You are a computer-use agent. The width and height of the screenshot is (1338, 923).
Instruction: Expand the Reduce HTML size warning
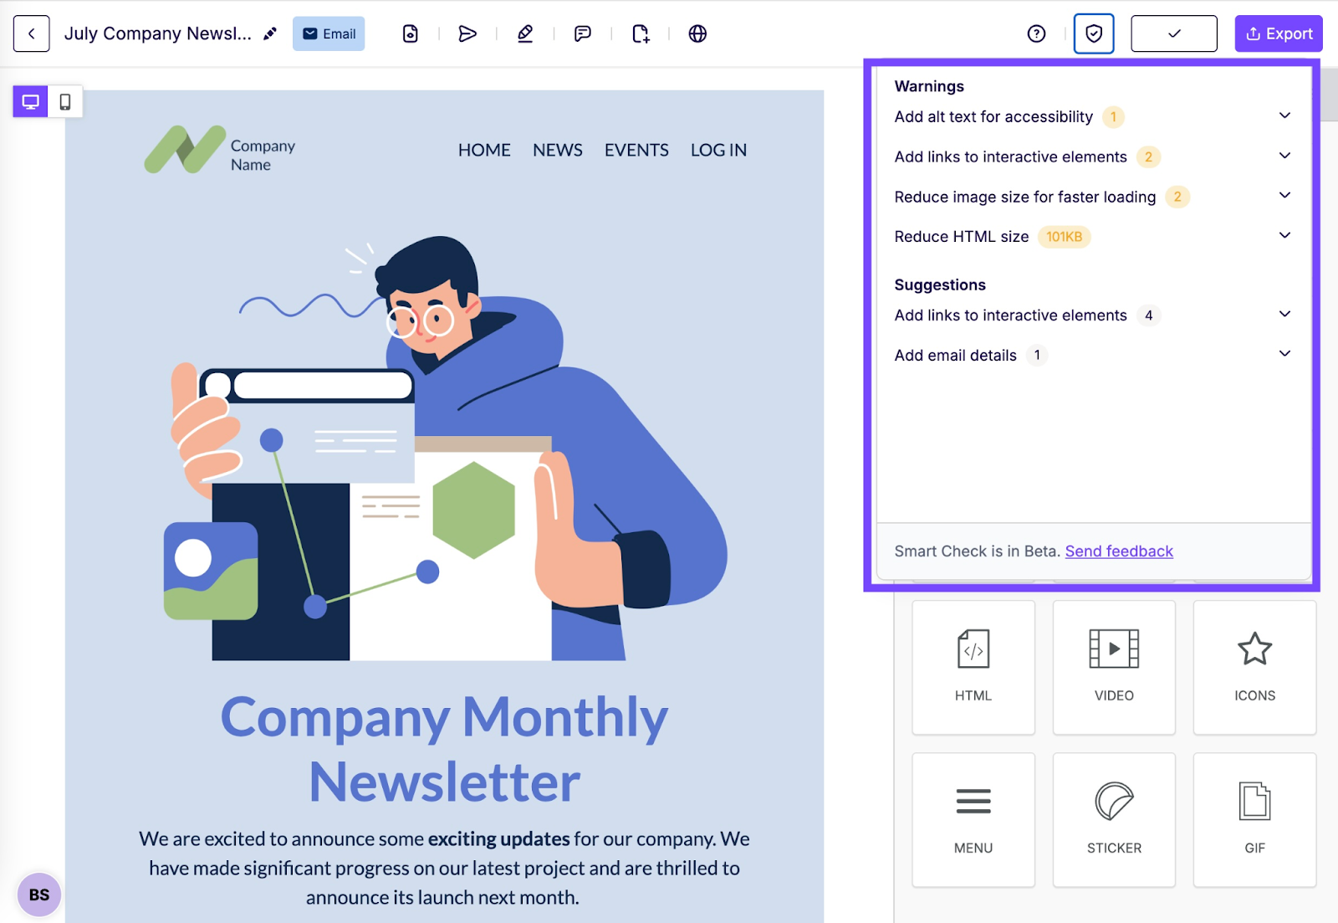(1284, 236)
